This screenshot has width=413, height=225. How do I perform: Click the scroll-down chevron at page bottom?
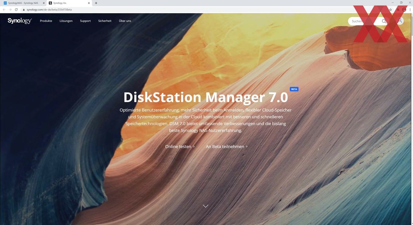[x=206, y=206]
